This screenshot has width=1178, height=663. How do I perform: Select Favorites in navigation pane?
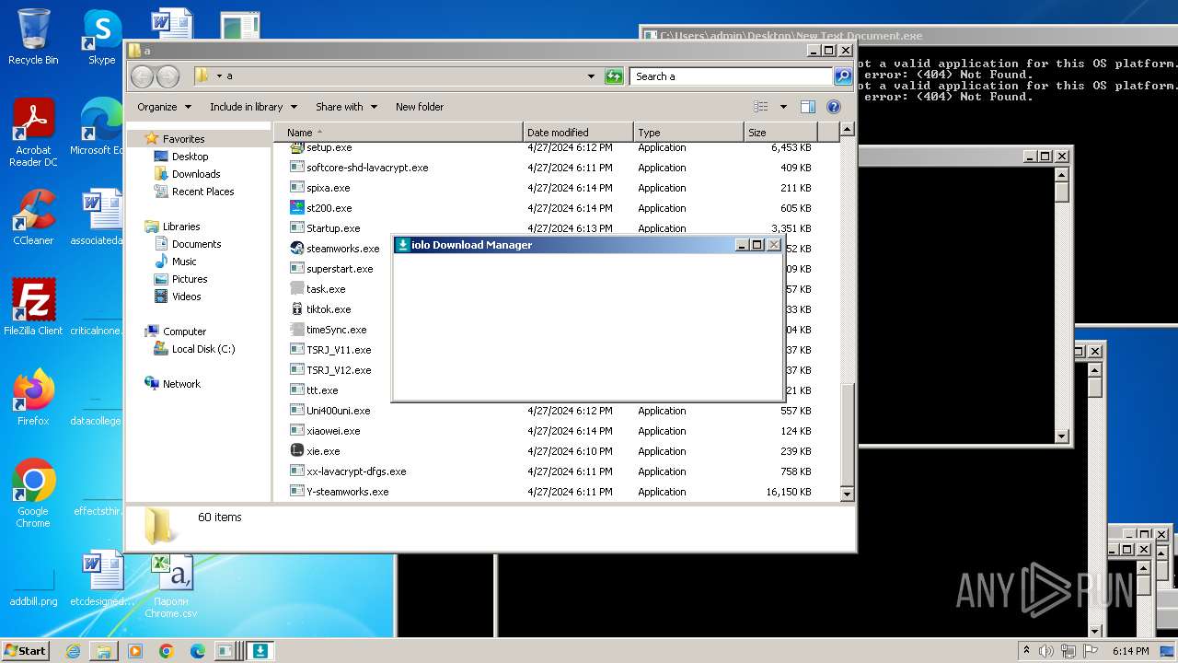183,139
